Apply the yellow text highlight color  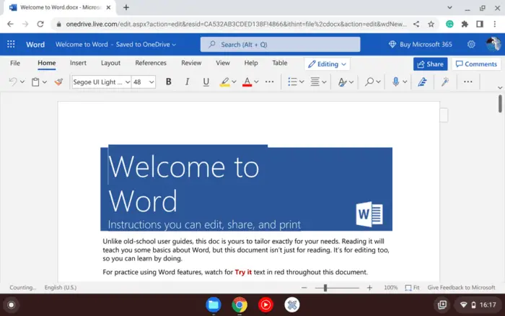[x=225, y=82]
